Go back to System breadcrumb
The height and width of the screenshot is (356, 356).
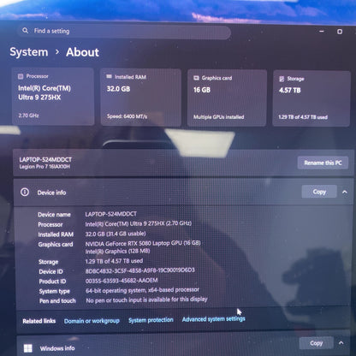29,52
